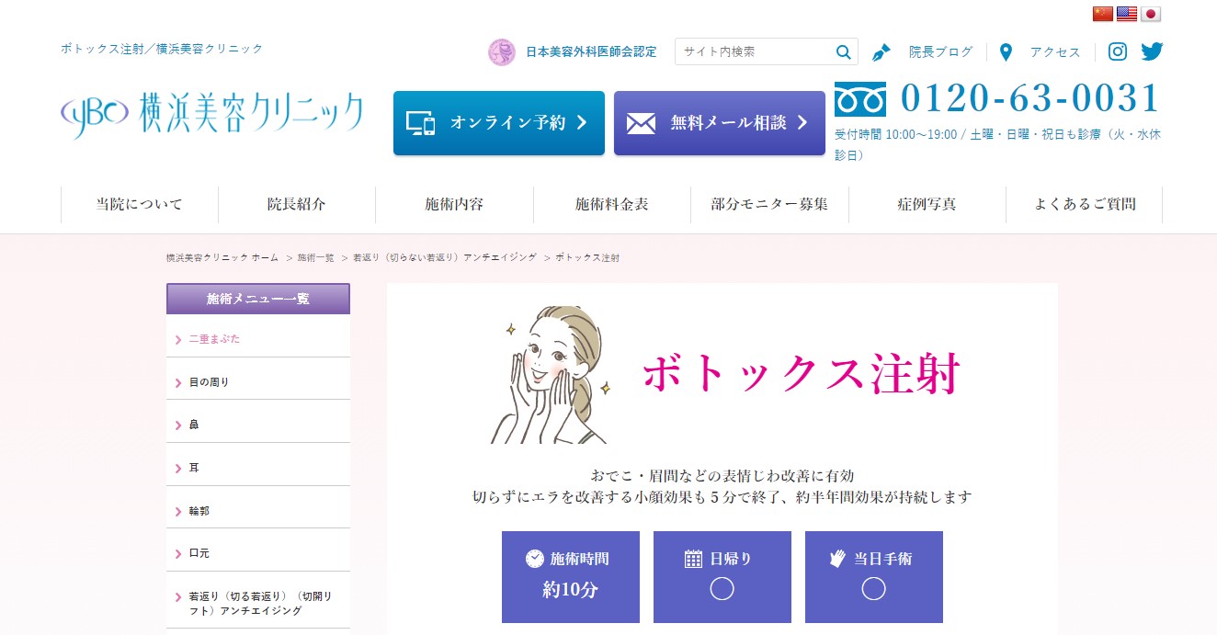Click the 横浜美容クリニック logo
Image resolution: width=1217 pixels, height=635 pixels.
pyautogui.click(x=212, y=115)
